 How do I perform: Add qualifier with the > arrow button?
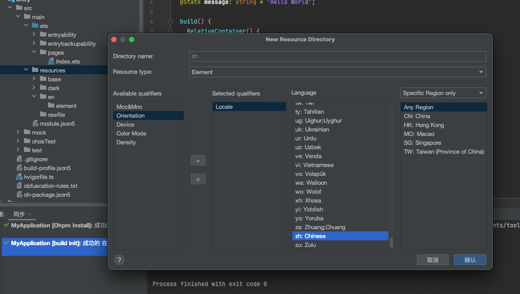coord(198,161)
